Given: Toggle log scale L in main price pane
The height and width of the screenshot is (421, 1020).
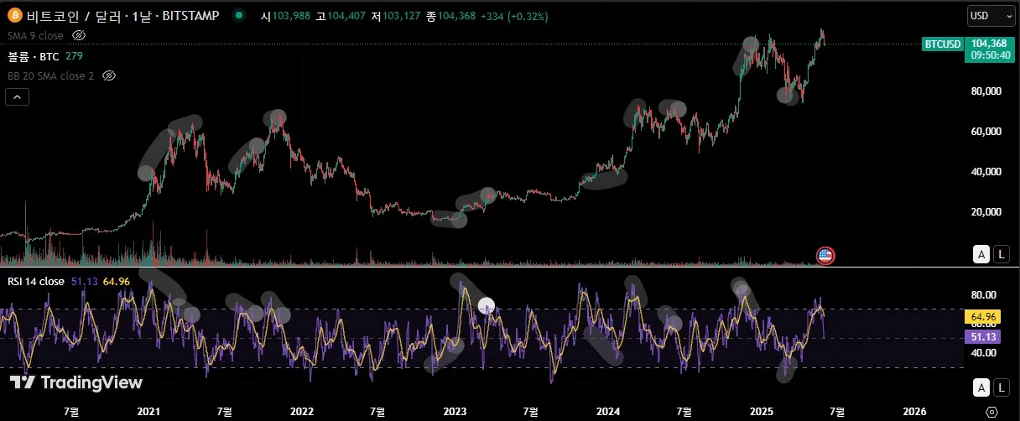Looking at the screenshot, I should 1002,254.
